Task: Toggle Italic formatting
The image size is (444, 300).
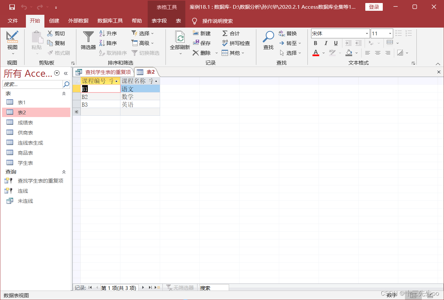Action: tap(326, 43)
